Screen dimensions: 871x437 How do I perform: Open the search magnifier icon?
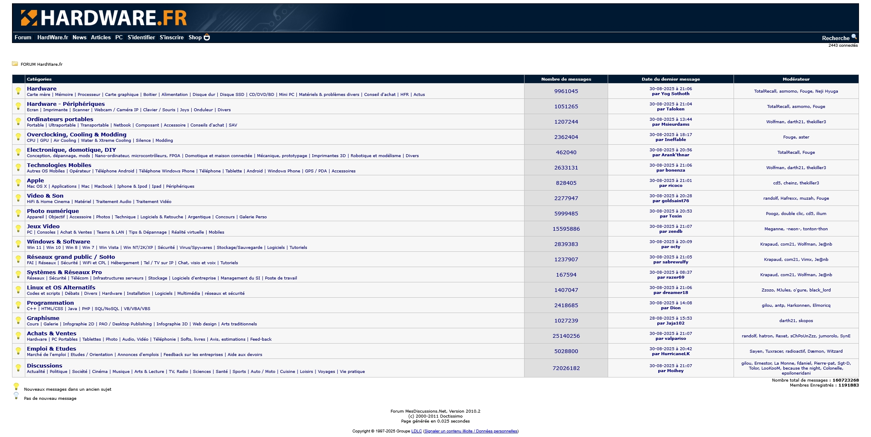pyautogui.click(x=854, y=37)
